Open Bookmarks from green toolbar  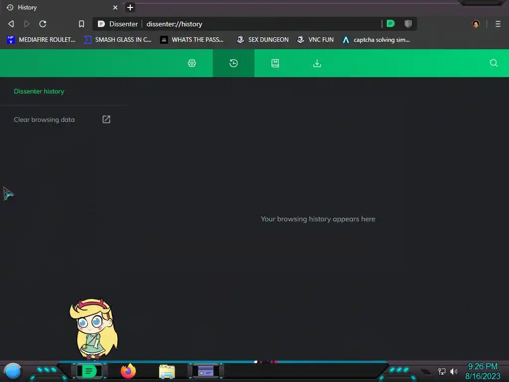pos(275,63)
